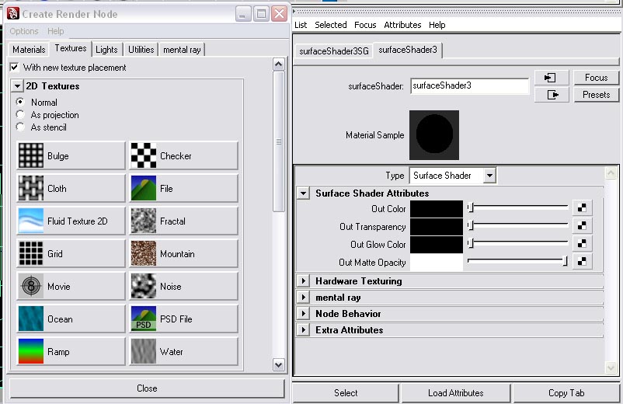Create a Checker texture node
Image resolution: width=623 pixels, height=404 pixels.
click(x=183, y=155)
